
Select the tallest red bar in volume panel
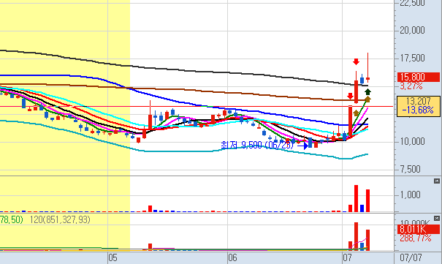pos(356,198)
